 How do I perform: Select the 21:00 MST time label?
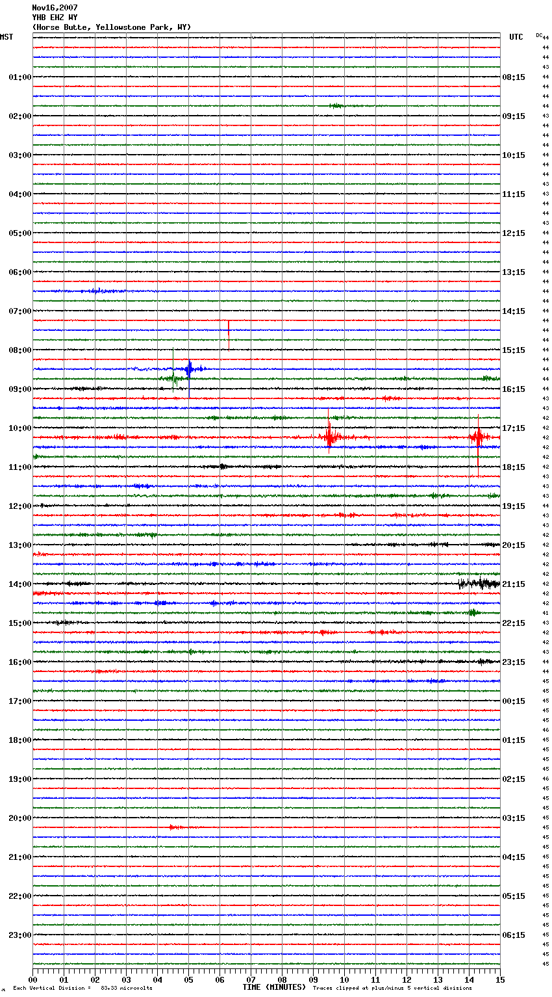[x=20, y=857]
